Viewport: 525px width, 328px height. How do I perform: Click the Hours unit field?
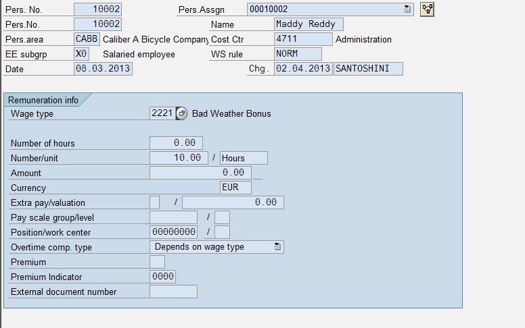tap(244, 158)
